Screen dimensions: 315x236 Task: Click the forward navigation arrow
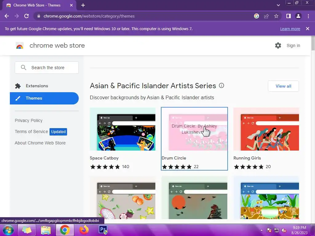coord(17,16)
